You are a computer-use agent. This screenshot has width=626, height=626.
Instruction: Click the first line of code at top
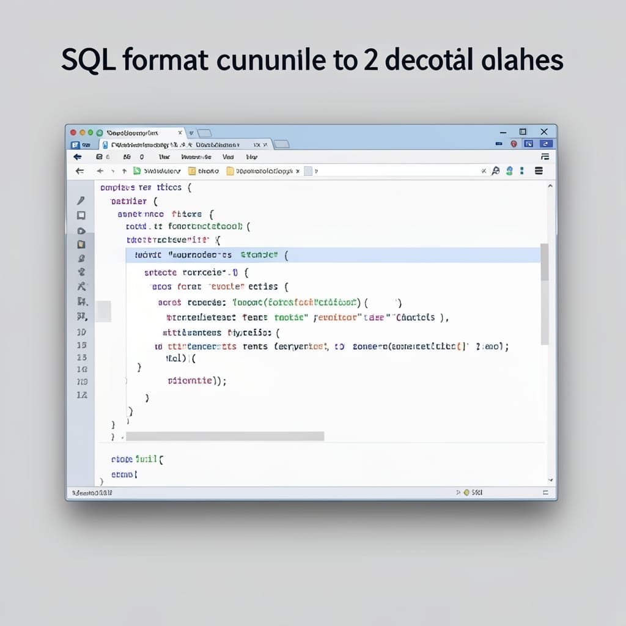145,187
